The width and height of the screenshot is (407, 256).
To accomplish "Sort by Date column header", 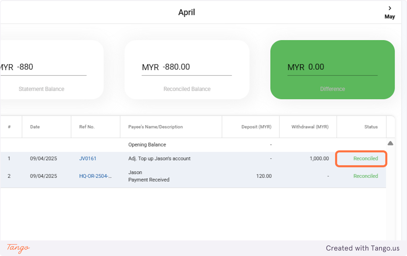I will point(35,127).
